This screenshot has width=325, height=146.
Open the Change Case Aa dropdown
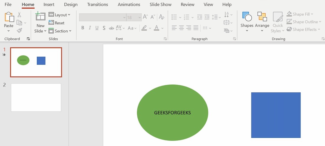pyautogui.click(x=132, y=28)
